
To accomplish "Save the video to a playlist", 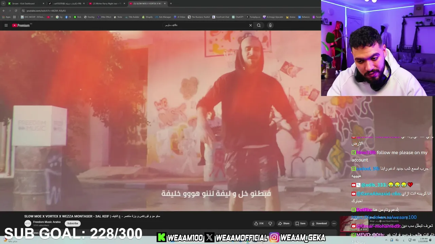I will (x=300, y=223).
